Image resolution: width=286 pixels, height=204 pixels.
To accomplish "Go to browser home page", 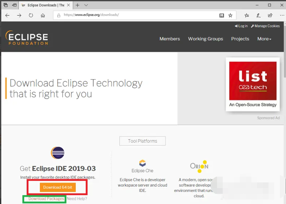I will (43, 15).
